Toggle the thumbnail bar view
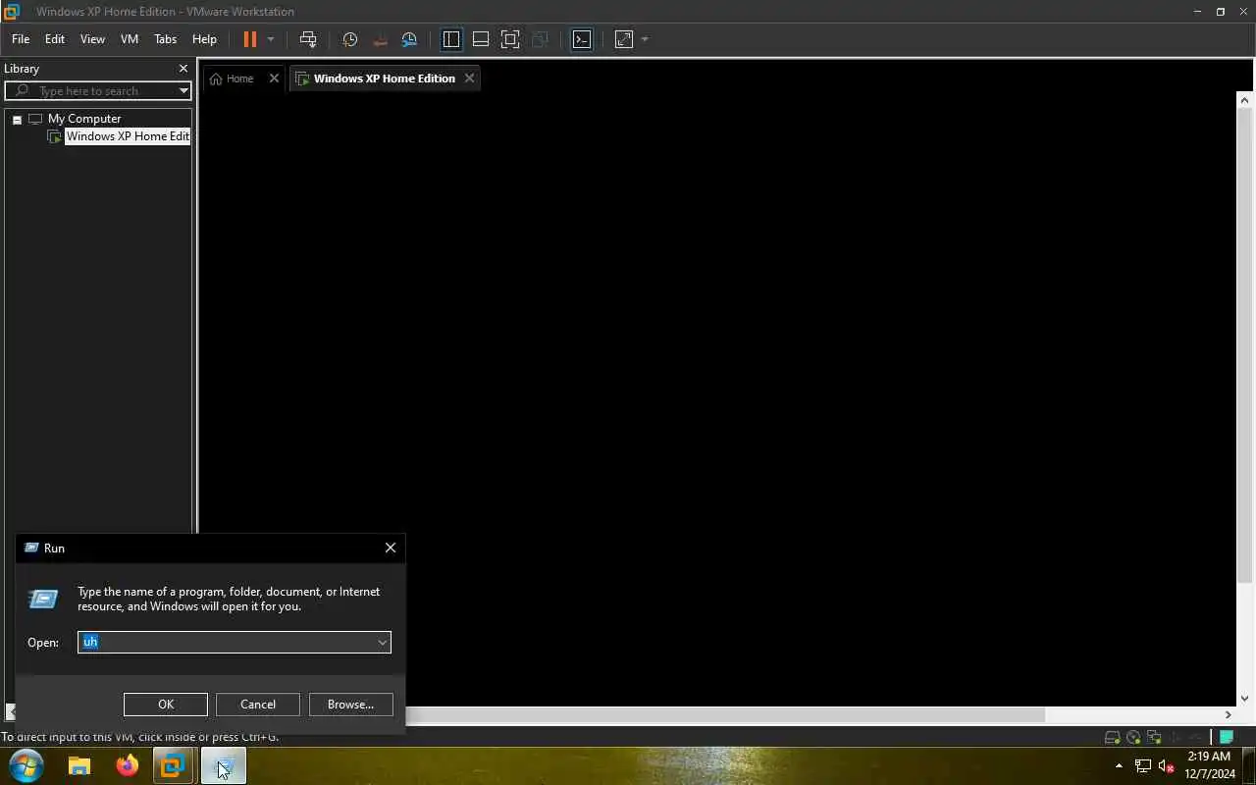This screenshot has height=785, width=1256. point(481,39)
